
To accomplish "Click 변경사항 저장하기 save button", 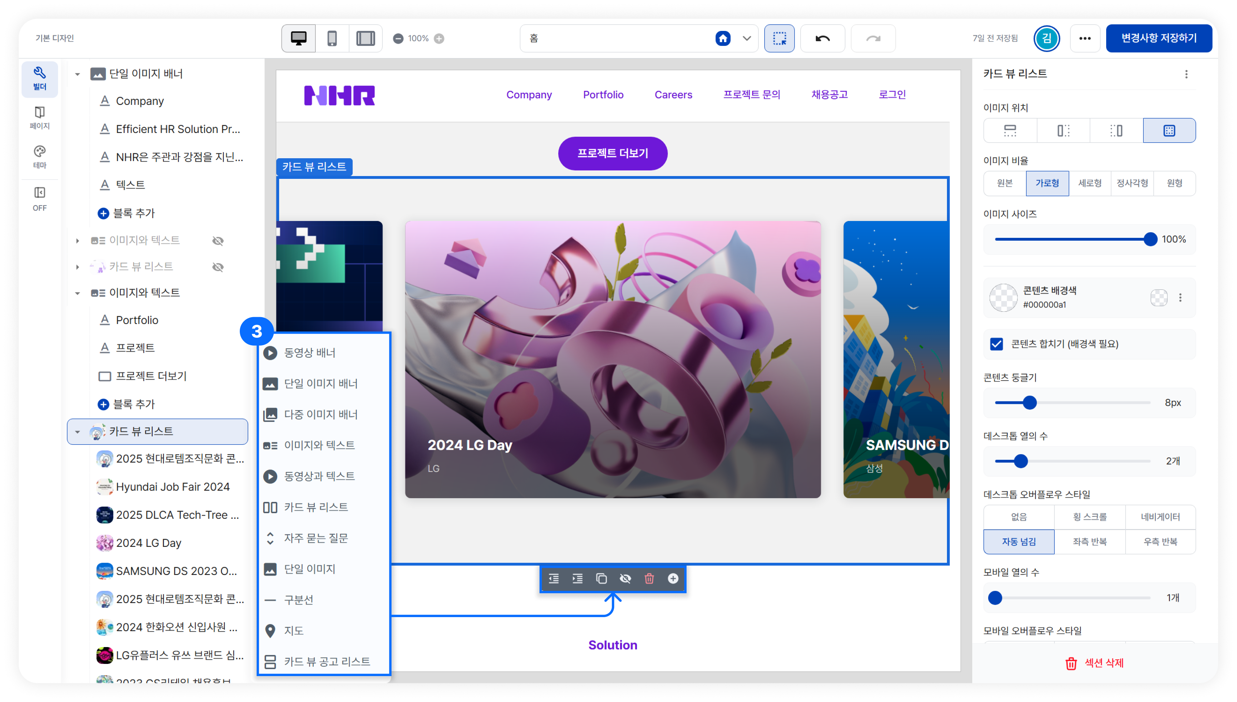I will pyautogui.click(x=1158, y=38).
